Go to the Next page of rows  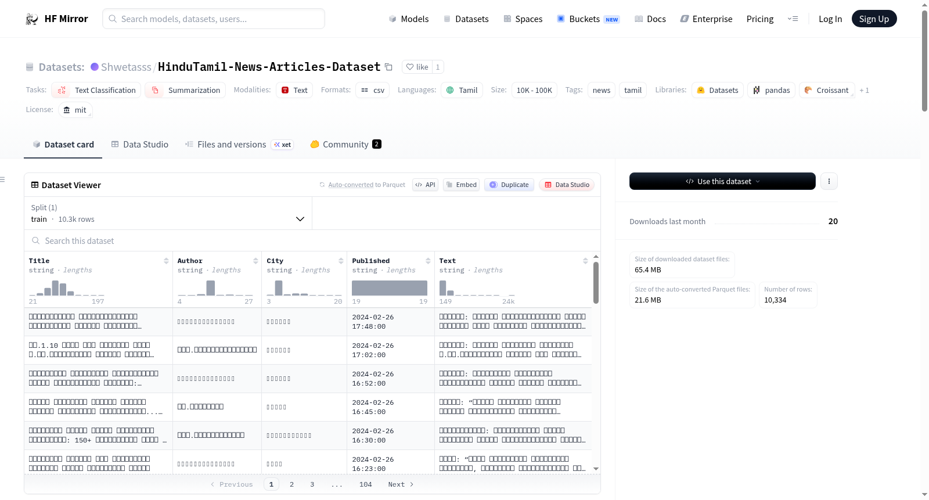pyautogui.click(x=401, y=484)
